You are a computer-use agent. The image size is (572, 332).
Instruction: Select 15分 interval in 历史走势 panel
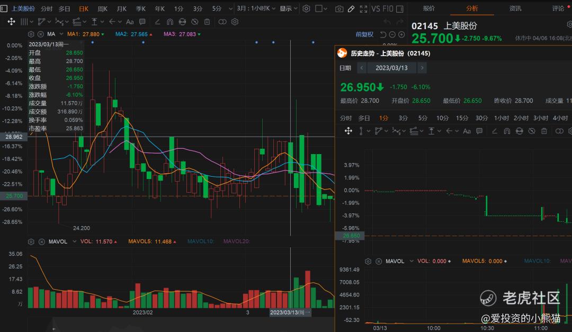point(462,118)
